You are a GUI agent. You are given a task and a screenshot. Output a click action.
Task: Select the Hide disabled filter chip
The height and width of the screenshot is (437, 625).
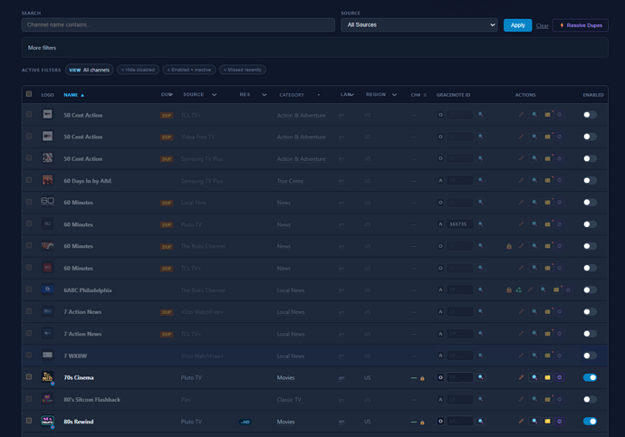coord(138,70)
